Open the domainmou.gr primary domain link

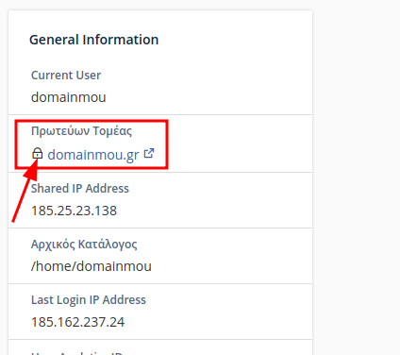pos(93,155)
